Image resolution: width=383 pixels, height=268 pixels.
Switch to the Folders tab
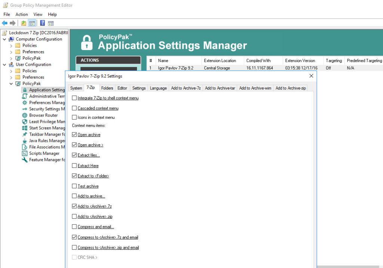107,88
